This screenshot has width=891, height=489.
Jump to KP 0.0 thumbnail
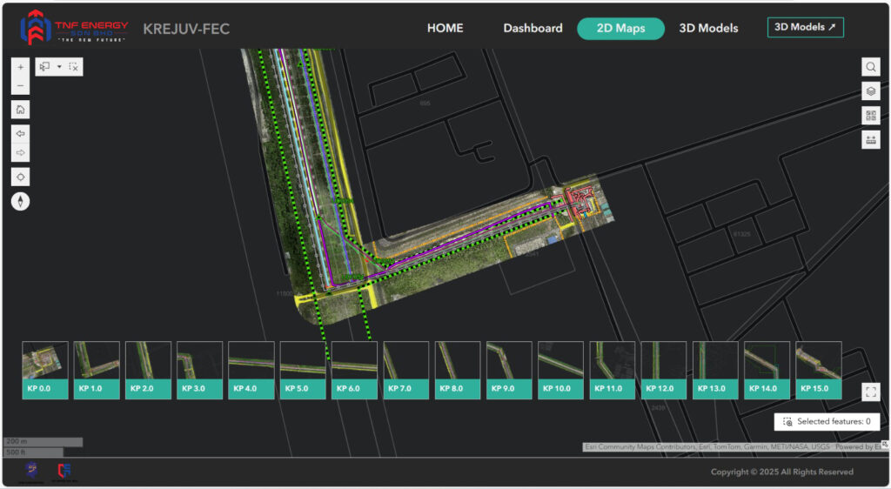(x=45, y=371)
